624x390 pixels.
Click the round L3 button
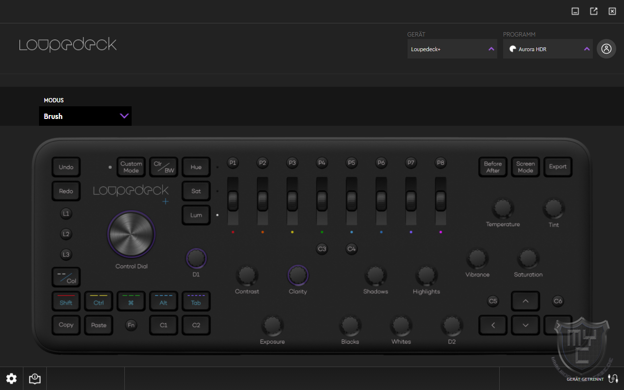pos(66,254)
